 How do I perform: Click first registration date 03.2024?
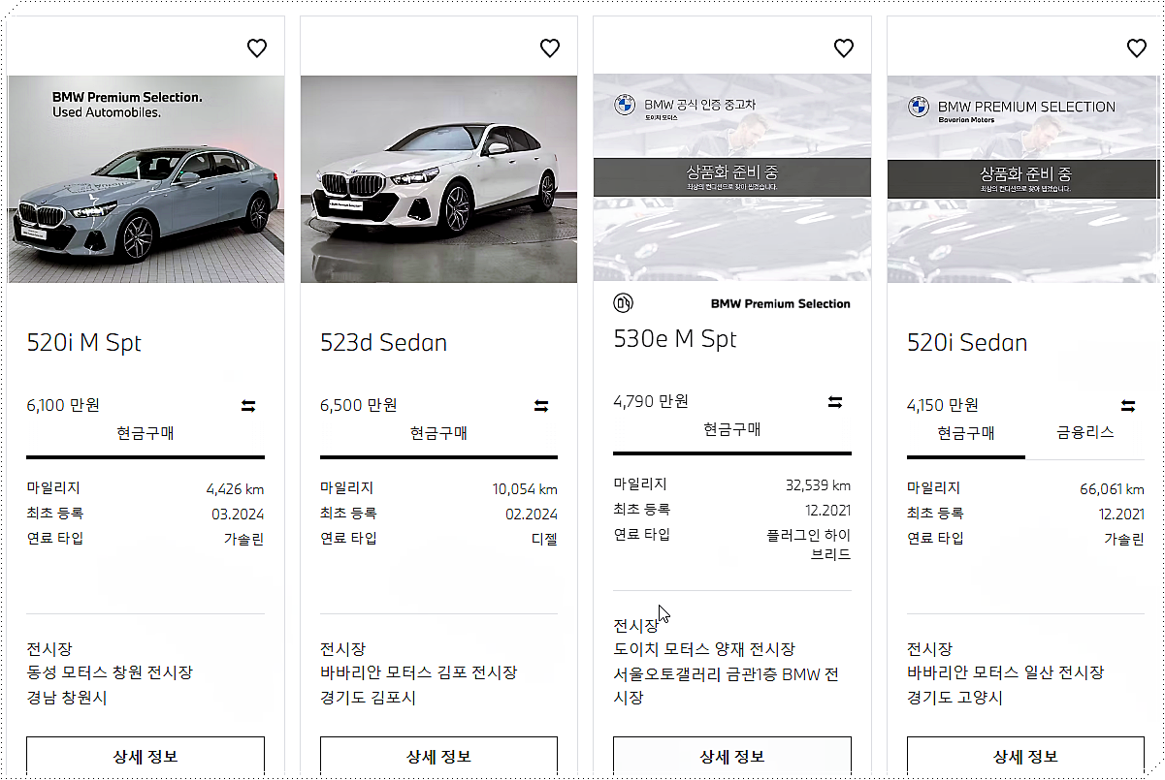click(x=238, y=515)
